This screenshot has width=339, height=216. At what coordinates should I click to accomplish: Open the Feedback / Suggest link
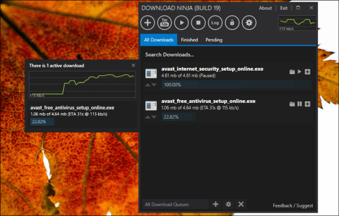293,206
